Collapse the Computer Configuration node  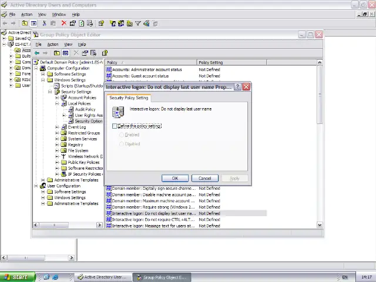pos(36,68)
